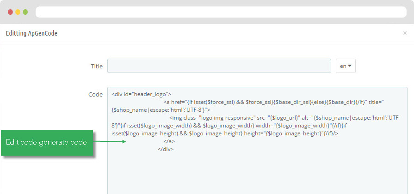Click the green Edit code generate code label

pos(47,143)
